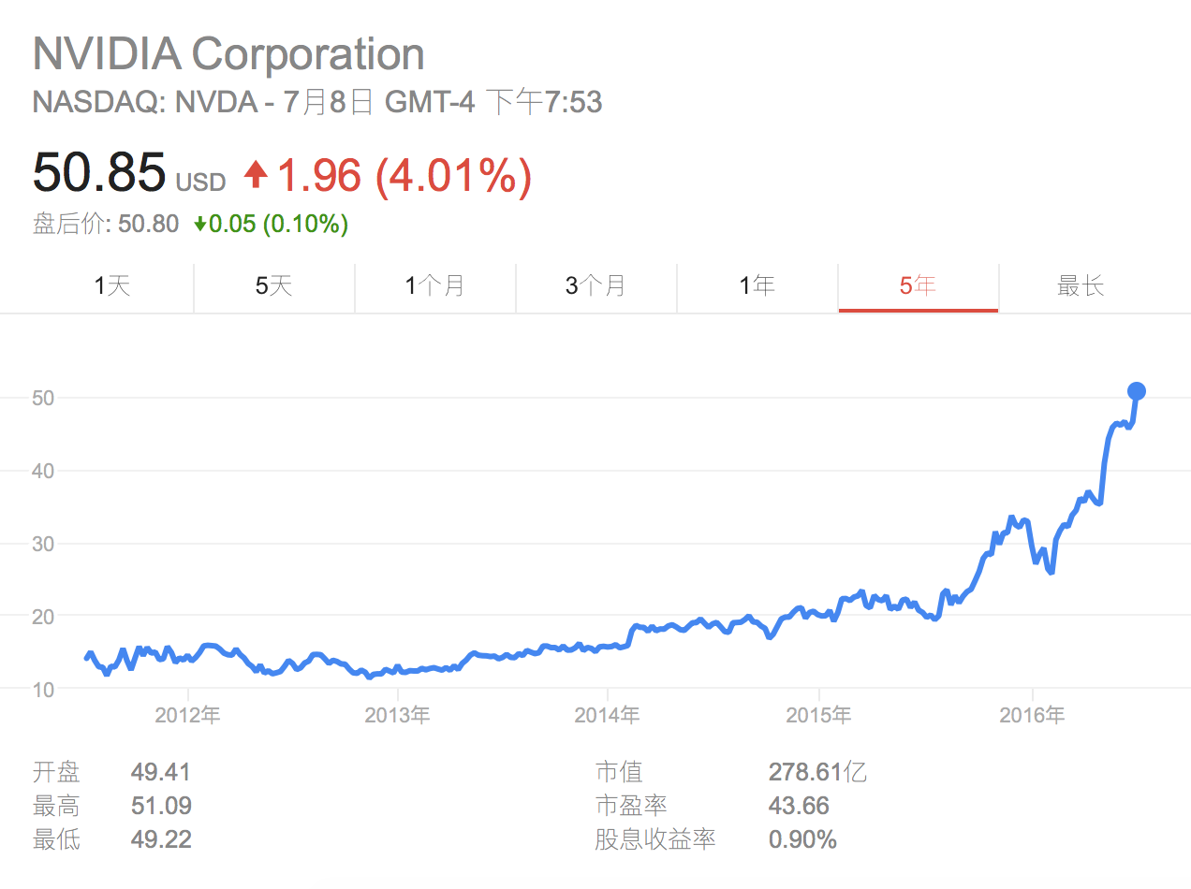Image resolution: width=1191 pixels, height=889 pixels.
Task: Switch to the 1天 time range tab
Action: (x=111, y=286)
